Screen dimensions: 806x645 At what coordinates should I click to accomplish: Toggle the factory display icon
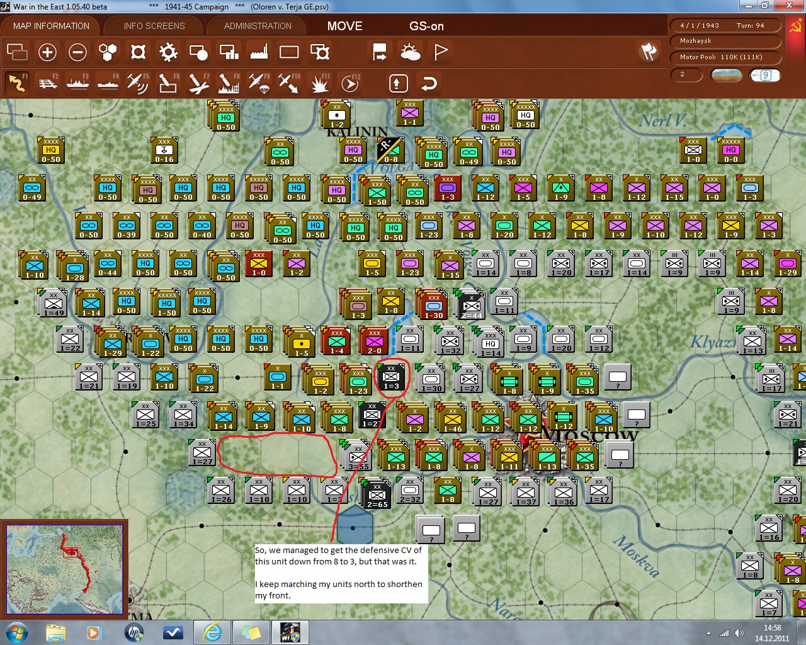pyautogui.click(x=259, y=52)
